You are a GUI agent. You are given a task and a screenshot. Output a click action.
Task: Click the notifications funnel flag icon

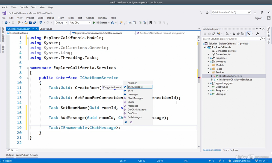(201, 12)
